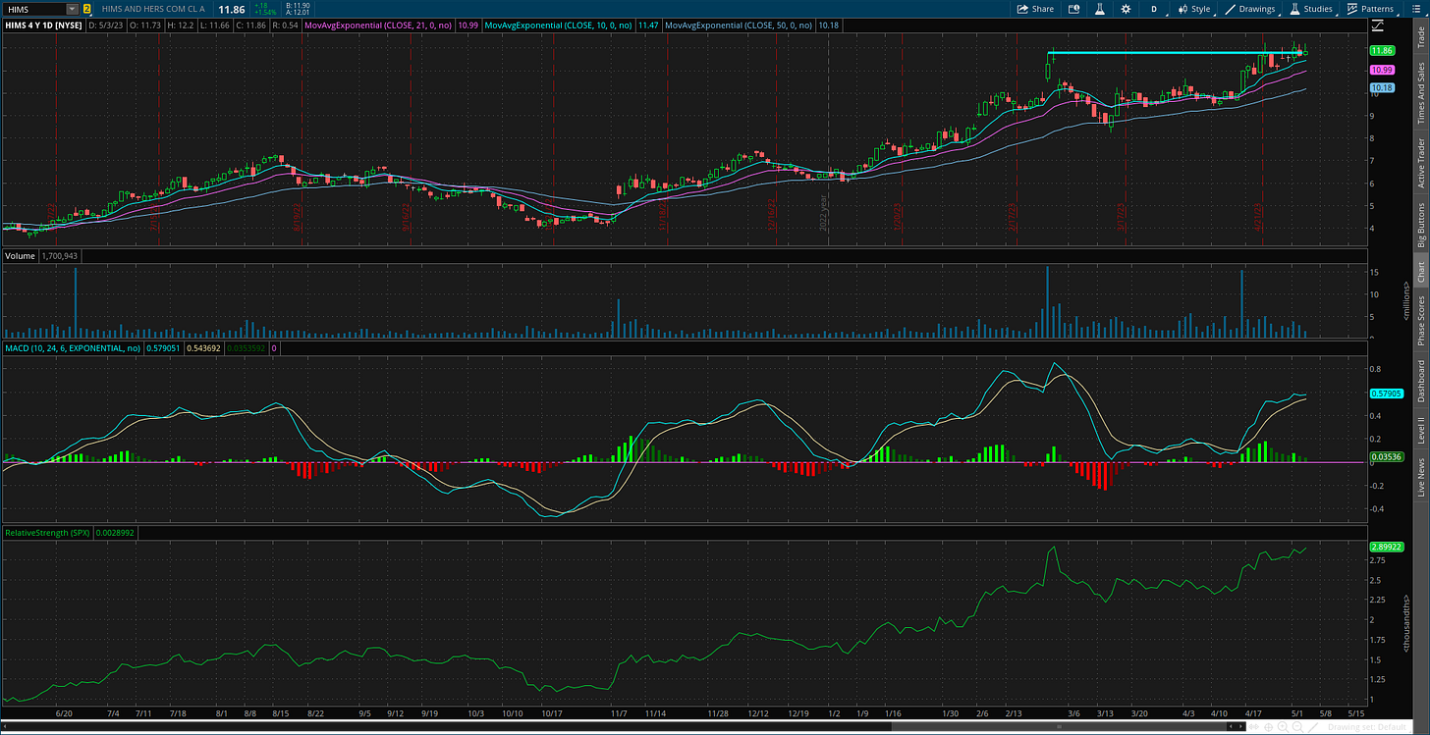Screen dimensions: 1430x735
Task: Click the A: 12.01 ask quote
Action: pos(298,13)
